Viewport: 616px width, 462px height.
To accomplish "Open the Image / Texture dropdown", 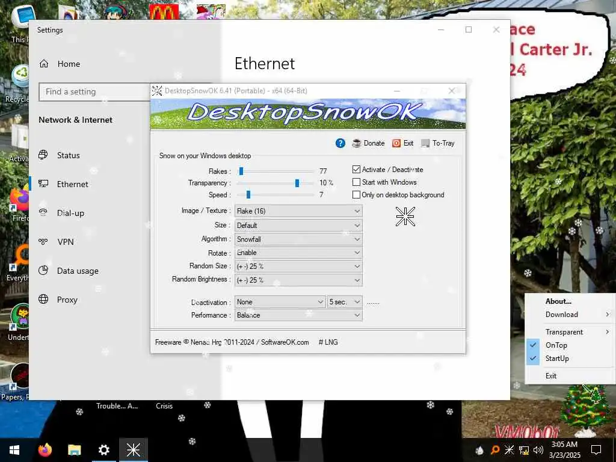I will [x=298, y=211].
